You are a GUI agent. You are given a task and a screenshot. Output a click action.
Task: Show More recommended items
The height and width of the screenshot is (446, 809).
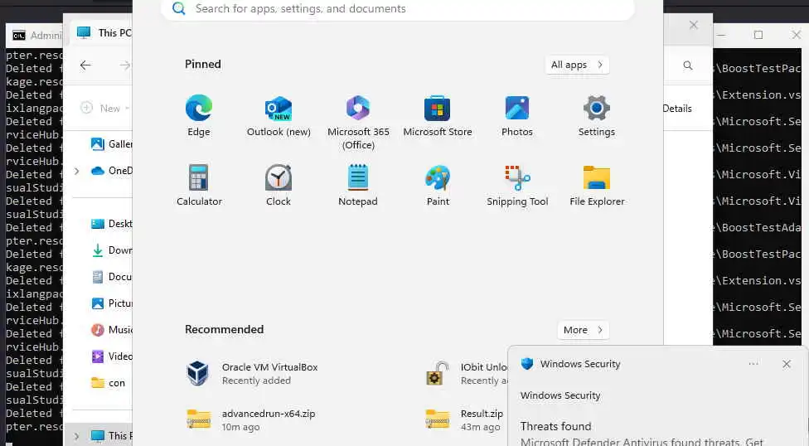(583, 330)
